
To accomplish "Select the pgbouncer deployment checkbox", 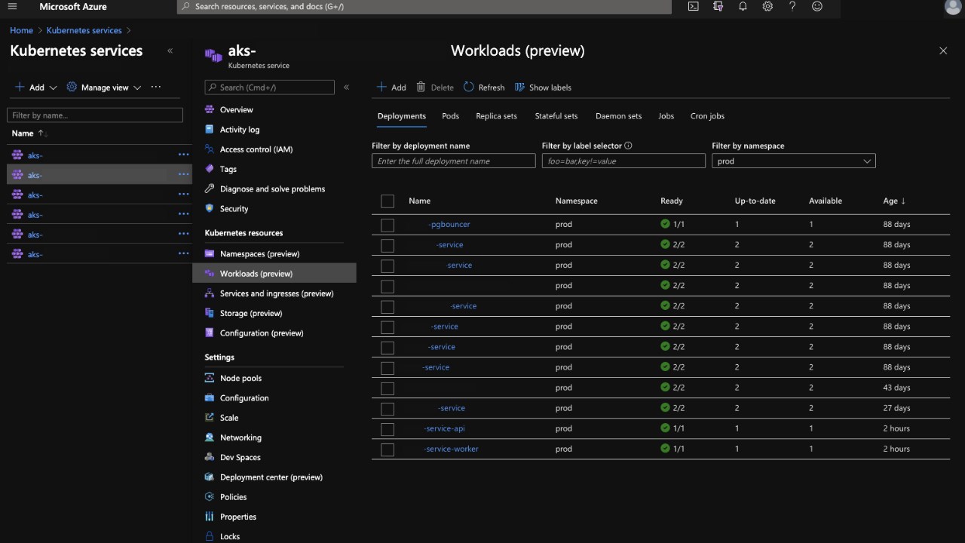I will (388, 225).
